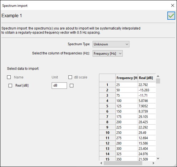Select row header 14 in the table

click(x=107, y=154)
